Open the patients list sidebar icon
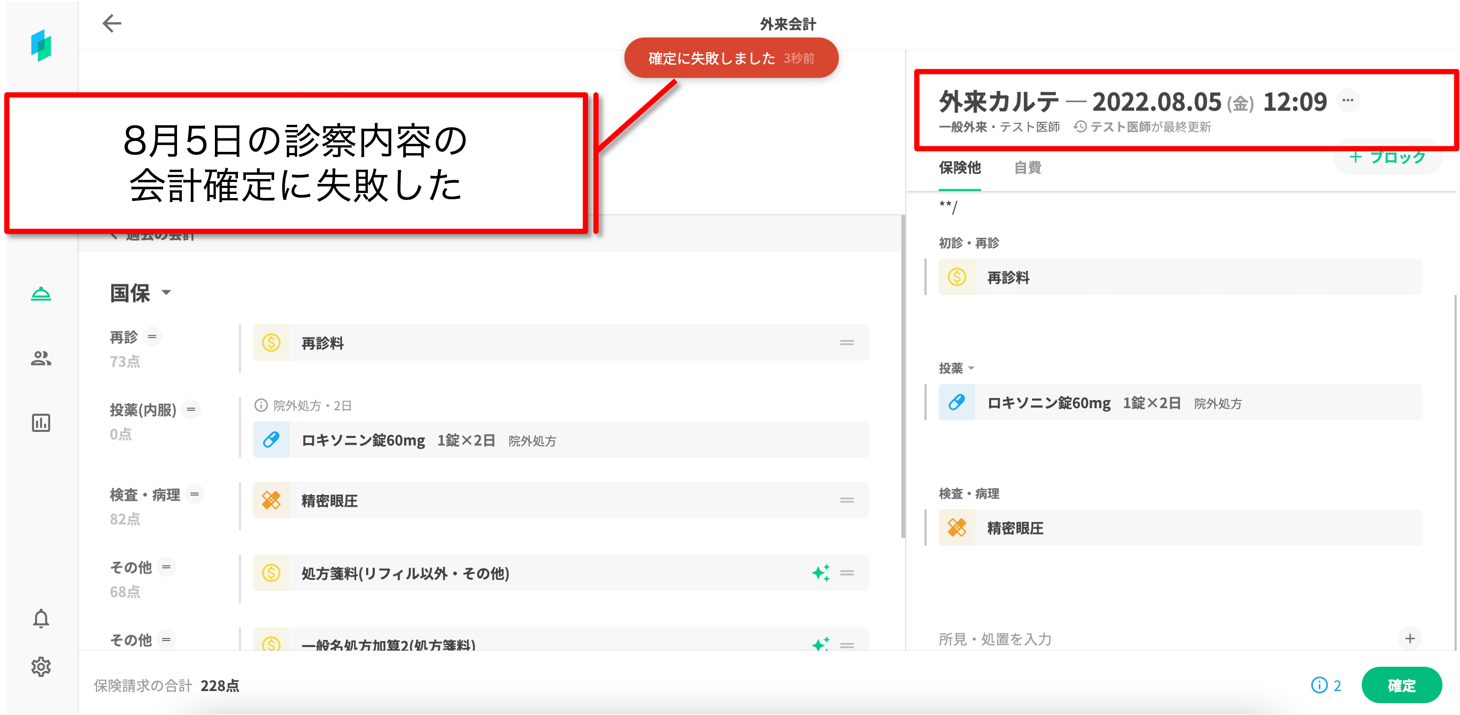The image size is (1460, 715). [41, 358]
